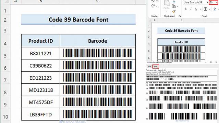Viewport: 219px width, 123px height.
Task: Open the Clipboard dialog launcher
Action: point(180,16)
